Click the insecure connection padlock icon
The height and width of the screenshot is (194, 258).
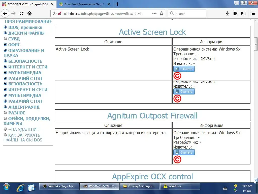[59, 14]
